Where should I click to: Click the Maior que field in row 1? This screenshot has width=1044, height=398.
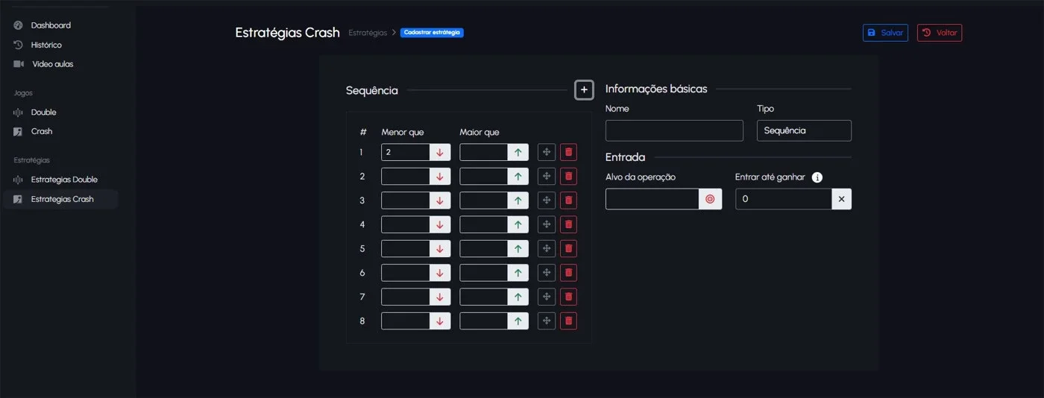pyautogui.click(x=484, y=152)
